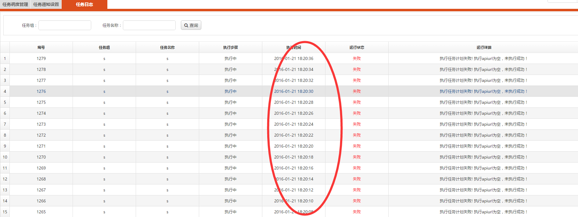Select the row numbered 1274
This screenshot has width=578, height=217.
289,113
